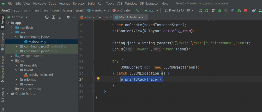Expand com.huang.json2 (test) package

16,51
